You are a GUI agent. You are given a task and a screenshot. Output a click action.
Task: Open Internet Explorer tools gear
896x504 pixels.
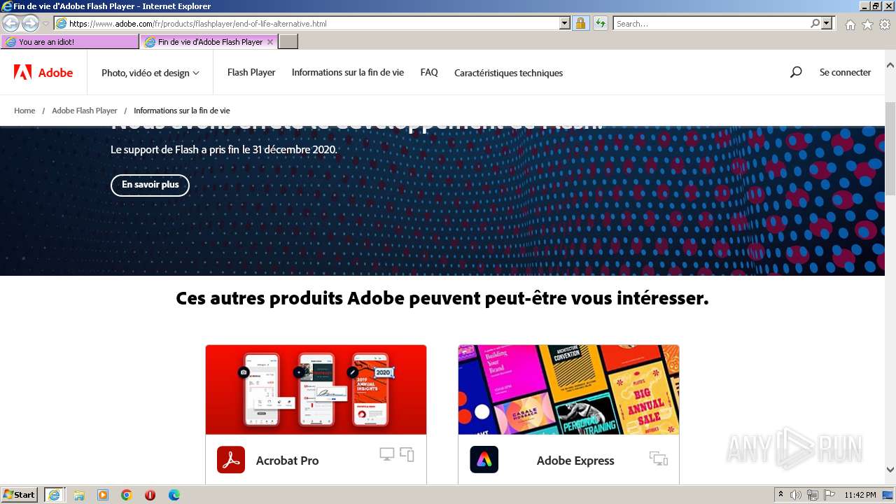[x=885, y=24]
